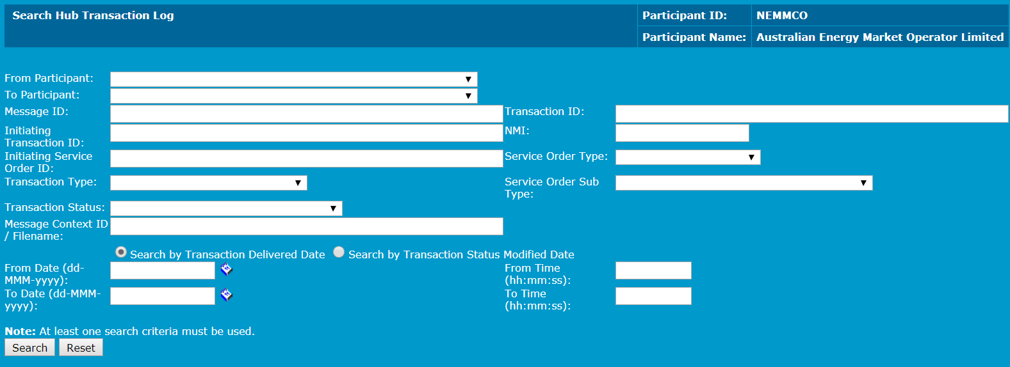Image resolution: width=1010 pixels, height=367 pixels.
Task: Click into the Transaction ID field
Action: [x=811, y=114]
